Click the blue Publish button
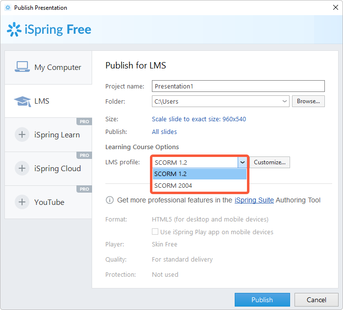 262,300
